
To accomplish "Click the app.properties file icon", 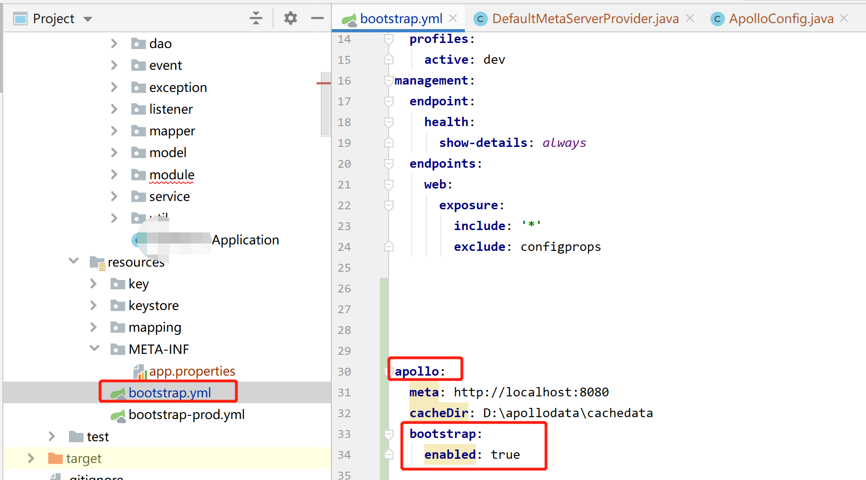I will point(139,371).
